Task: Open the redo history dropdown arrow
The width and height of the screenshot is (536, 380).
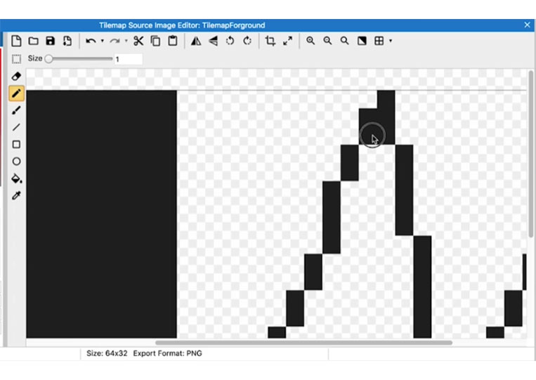Action: click(126, 41)
